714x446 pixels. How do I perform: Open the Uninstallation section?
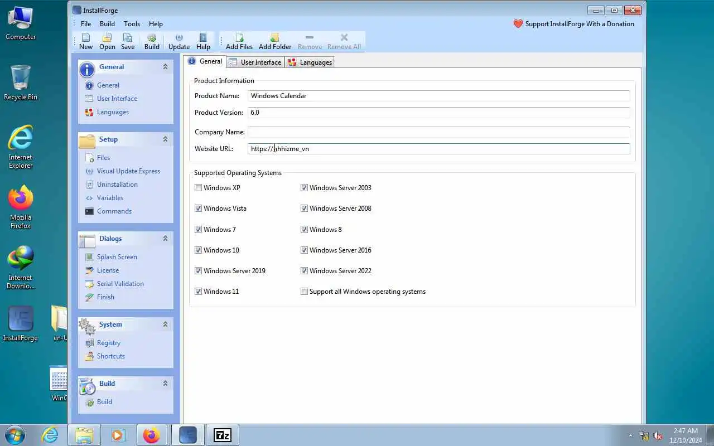(x=117, y=185)
